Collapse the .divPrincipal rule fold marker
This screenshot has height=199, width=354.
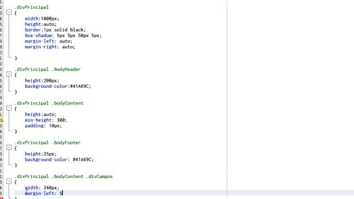coord(9,12)
